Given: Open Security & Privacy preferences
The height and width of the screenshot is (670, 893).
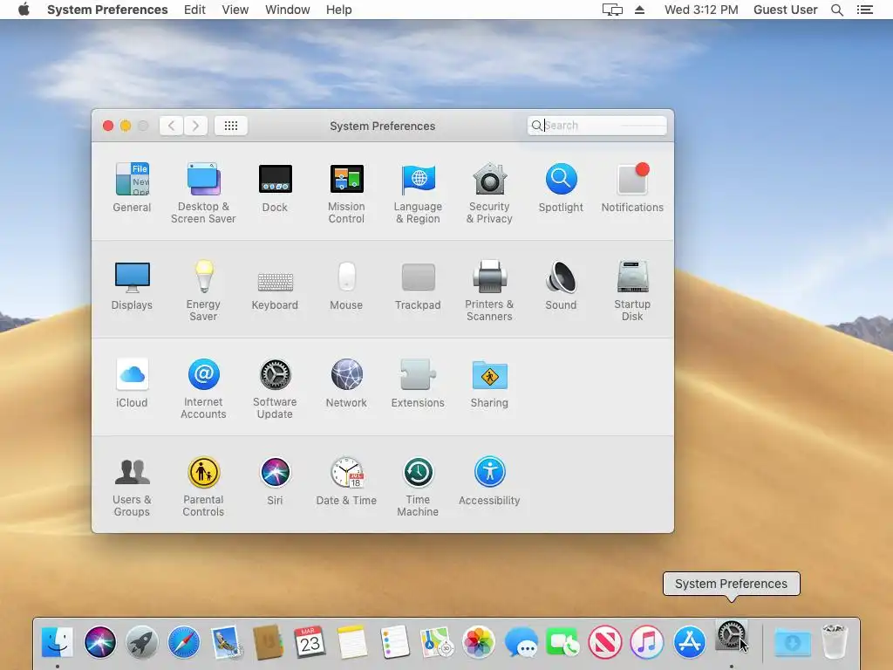Looking at the screenshot, I should (x=489, y=194).
